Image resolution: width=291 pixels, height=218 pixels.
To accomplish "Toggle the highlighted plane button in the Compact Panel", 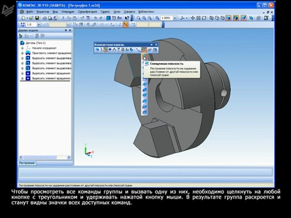I will pos(144,50).
